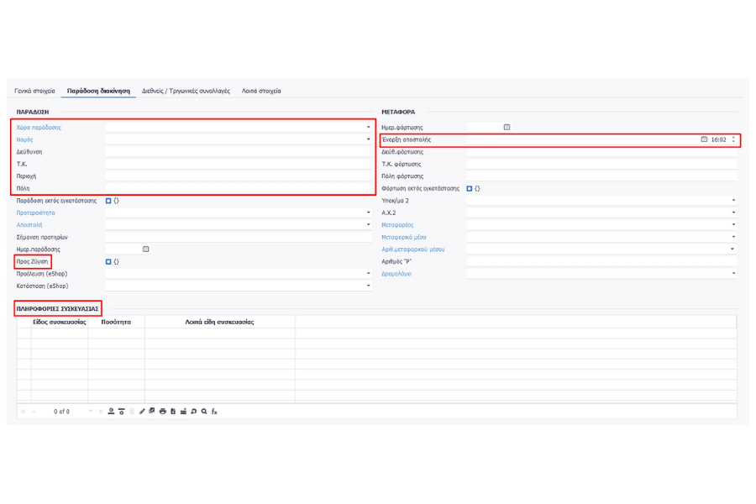The height and width of the screenshot is (504, 756).
Task: Toggle Προς Ζύγιση checkbox
Action: pyautogui.click(x=108, y=261)
